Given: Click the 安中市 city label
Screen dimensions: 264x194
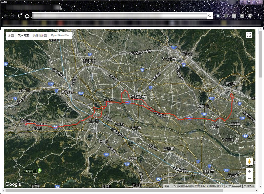Looking at the screenshot, I should click(25, 90).
